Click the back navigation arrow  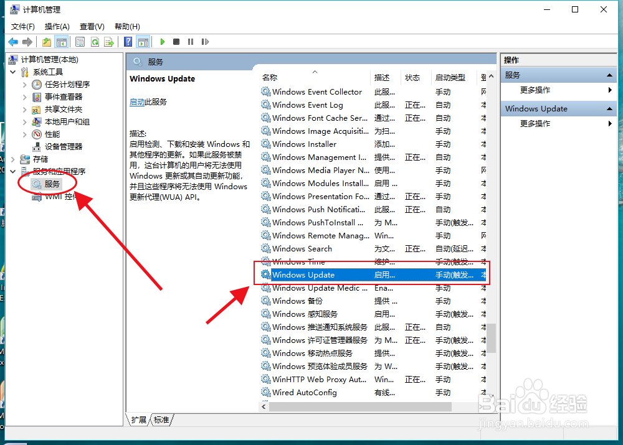(x=12, y=42)
